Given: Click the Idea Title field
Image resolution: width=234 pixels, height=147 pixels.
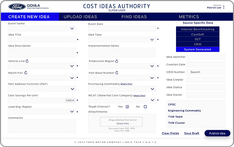Looking at the screenshot, I should point(42,40).
